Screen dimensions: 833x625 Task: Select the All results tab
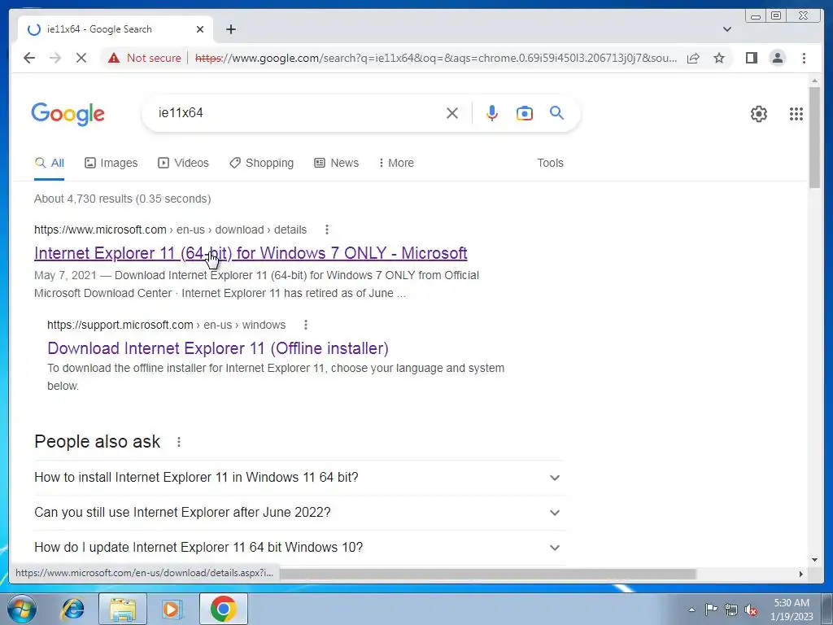point(50,163)
